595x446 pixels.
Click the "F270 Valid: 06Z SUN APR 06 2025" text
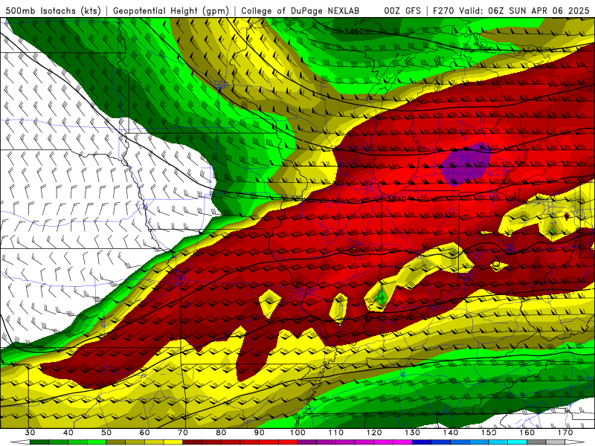point(511,10)
